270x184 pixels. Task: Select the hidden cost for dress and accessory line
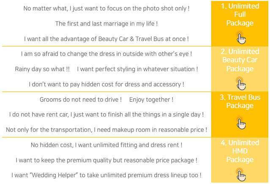[106, 84]
